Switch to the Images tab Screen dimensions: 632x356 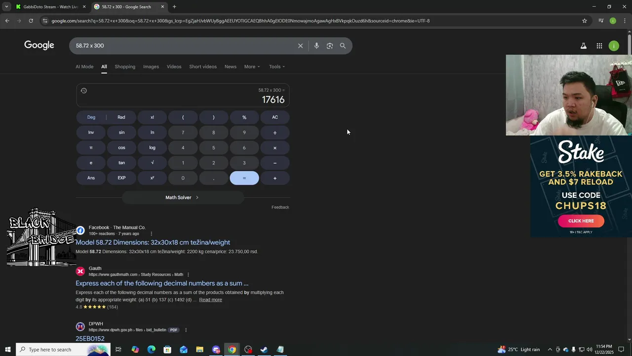click(151, 67)
